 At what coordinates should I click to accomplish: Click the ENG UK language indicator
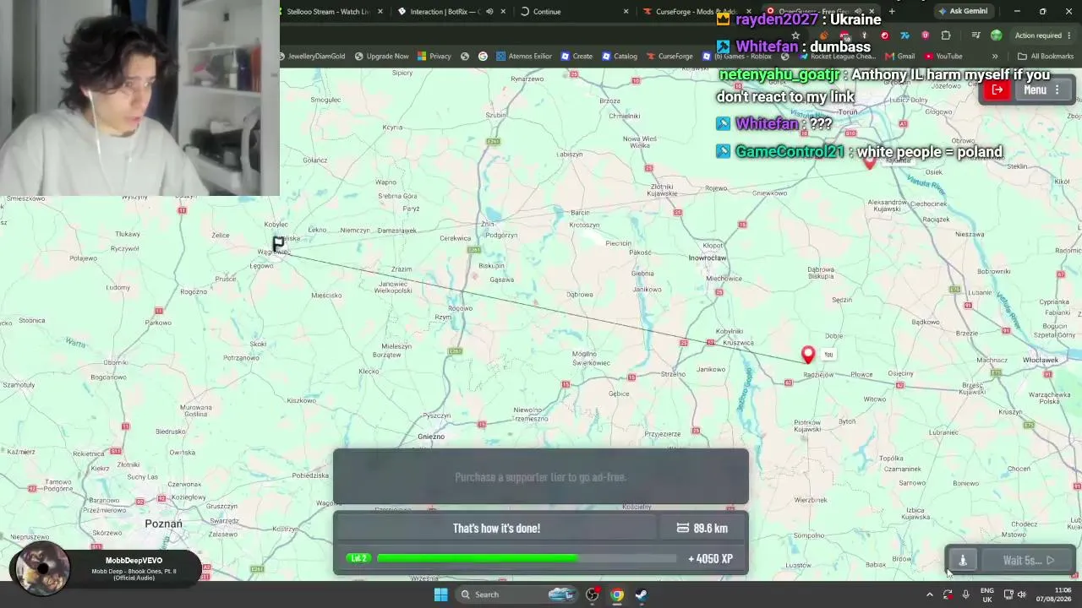pos(987,594)
